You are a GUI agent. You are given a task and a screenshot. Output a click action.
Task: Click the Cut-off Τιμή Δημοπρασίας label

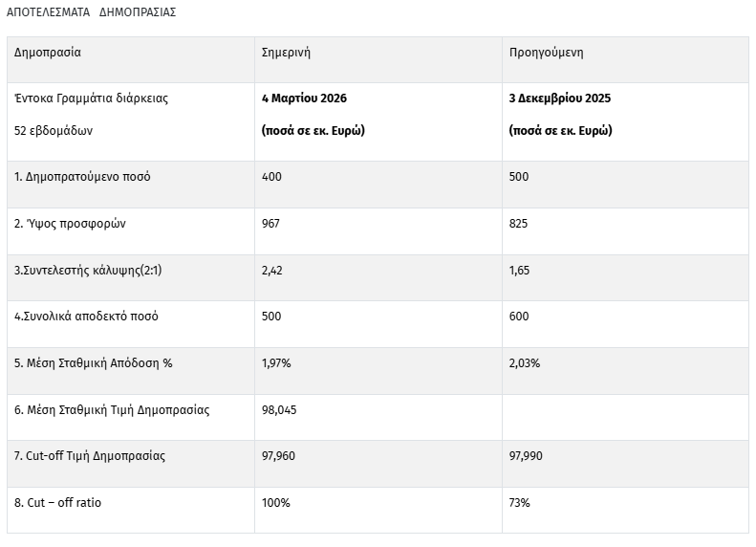pos(90,456)
